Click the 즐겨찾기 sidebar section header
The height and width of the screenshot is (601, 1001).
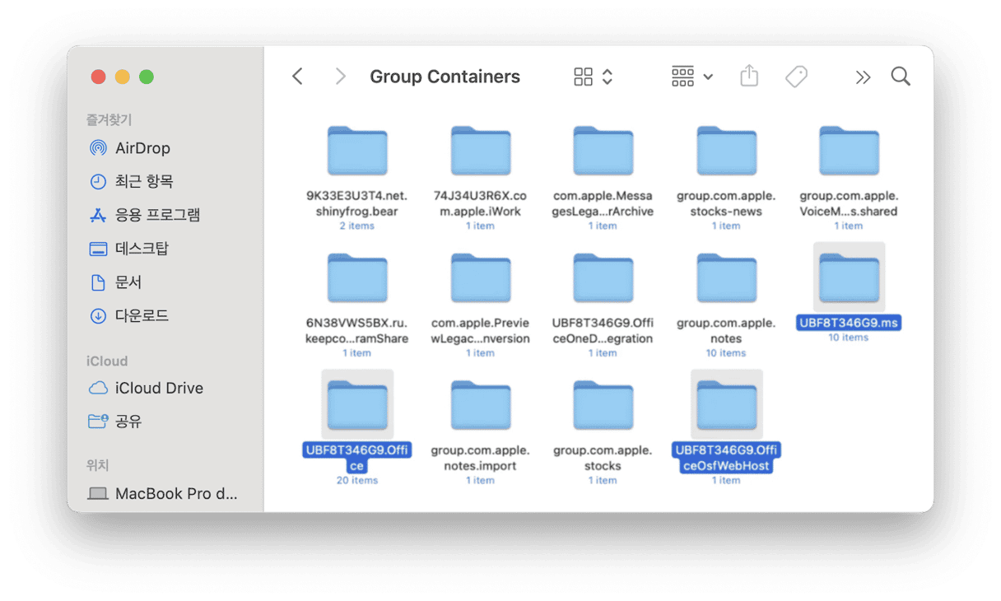(109, 119)
